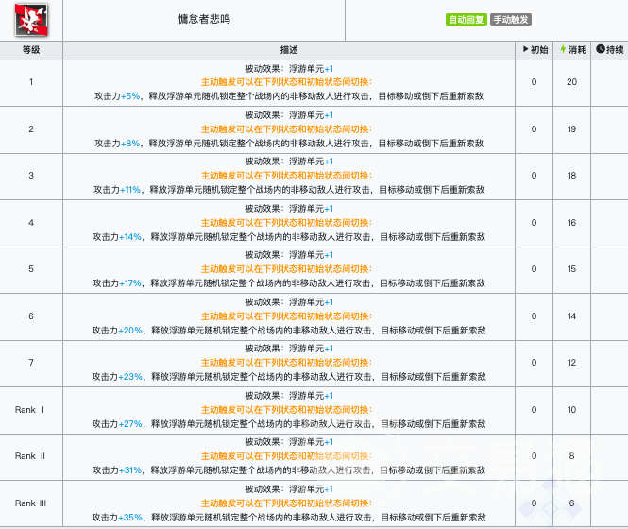
Task: Click the green lightning icon beside 消耗
Action: (563, 49)
